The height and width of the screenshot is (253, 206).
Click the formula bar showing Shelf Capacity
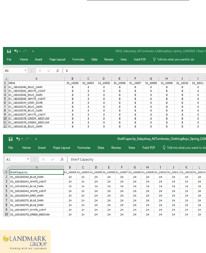click(x=137, y=159)
